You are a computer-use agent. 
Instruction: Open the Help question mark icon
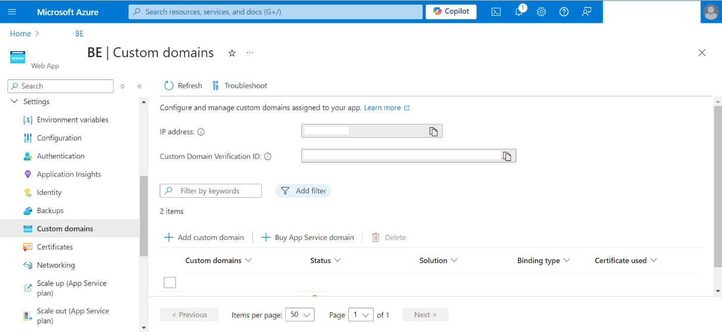(564, 12)
